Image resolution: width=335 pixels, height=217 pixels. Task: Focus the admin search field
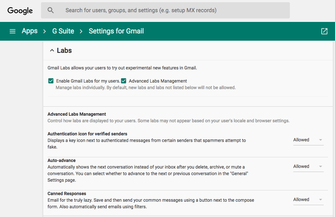[x=165, y=10]
